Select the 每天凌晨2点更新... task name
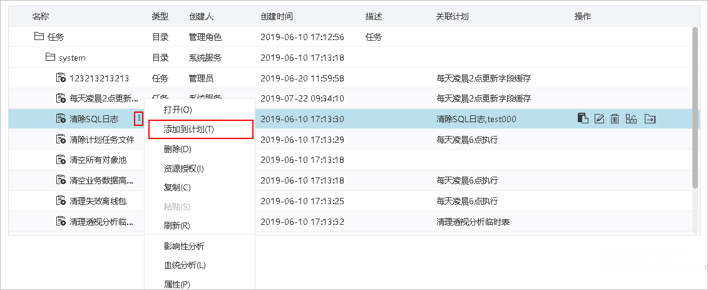Screen dimensions: 708x290 tap(104, 98)
